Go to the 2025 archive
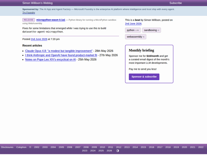The height and width of the screenshot is (155, 207). tap(101, 151)
